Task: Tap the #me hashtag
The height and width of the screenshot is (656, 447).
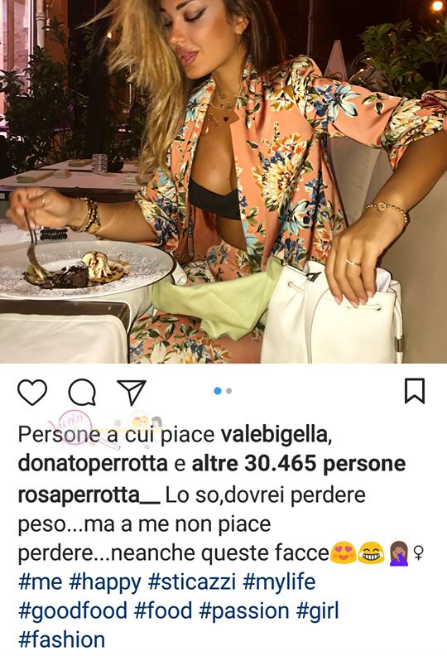Action: (x=40, y=582)
